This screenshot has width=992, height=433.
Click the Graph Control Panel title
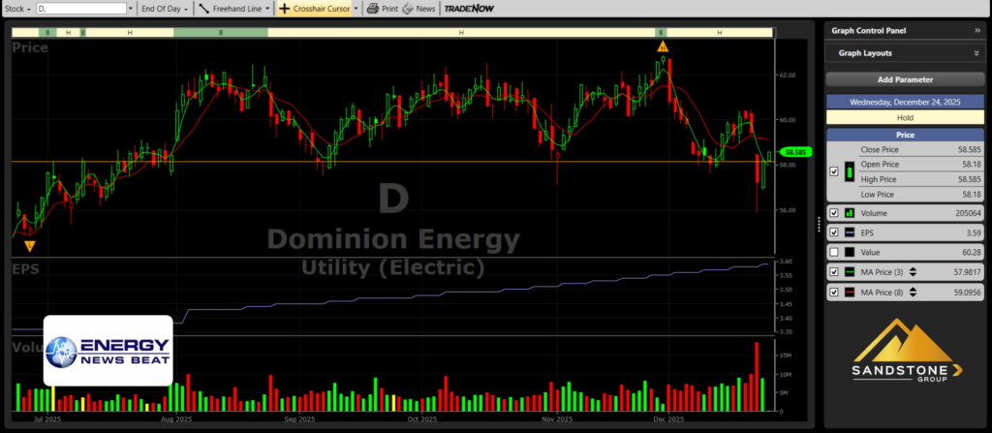coord(869,30)
